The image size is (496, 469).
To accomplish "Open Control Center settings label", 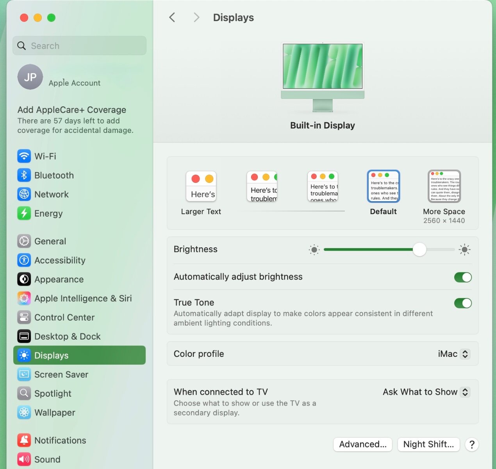I will tap(64, 317).
